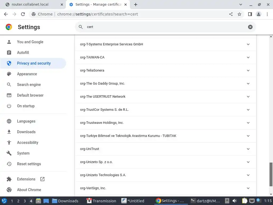Click the settings search field containing cert

[165, 27]
